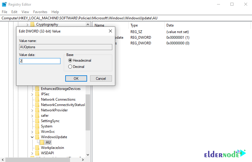The height and width of the screenshot is (162, 252).
Task: Confirm the value with OK
Action: pyautogui.click(x=76, y=79)
